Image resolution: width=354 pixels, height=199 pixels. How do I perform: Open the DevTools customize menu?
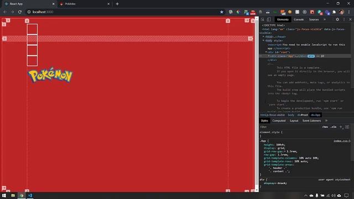coord(344,20)
